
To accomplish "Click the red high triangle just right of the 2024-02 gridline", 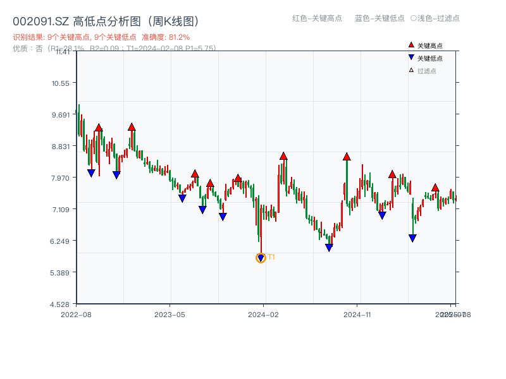I will click(283, 156).
